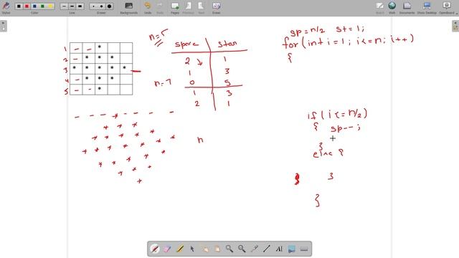459x258 pixels.
Task: Select black pen color
Action: coord(19,6)
